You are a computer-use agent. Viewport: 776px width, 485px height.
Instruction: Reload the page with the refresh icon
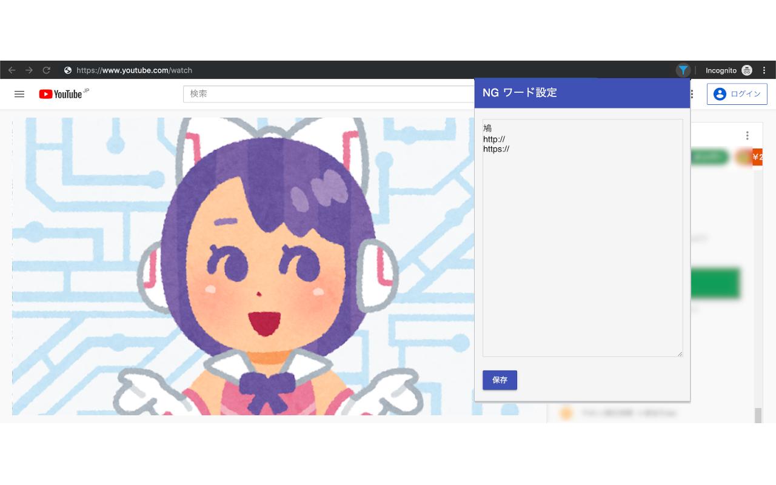coord(47,70)
